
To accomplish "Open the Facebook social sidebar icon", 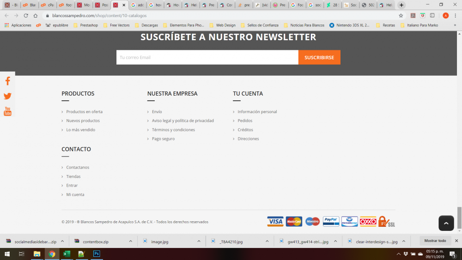I will [8, 81].
